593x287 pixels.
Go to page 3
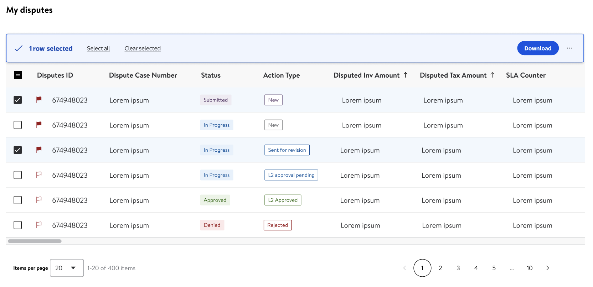click(x=458, y=268)
